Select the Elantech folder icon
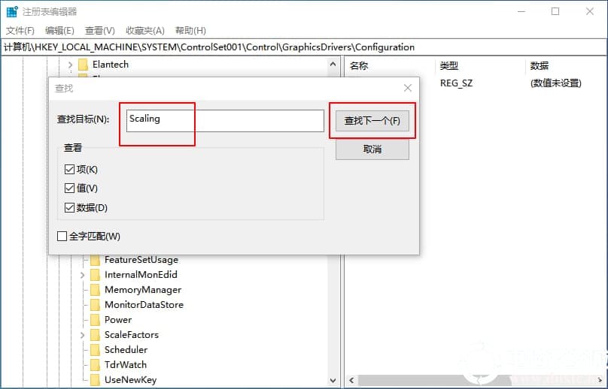This screenshot has height=389, width=608. coord(83,65)
